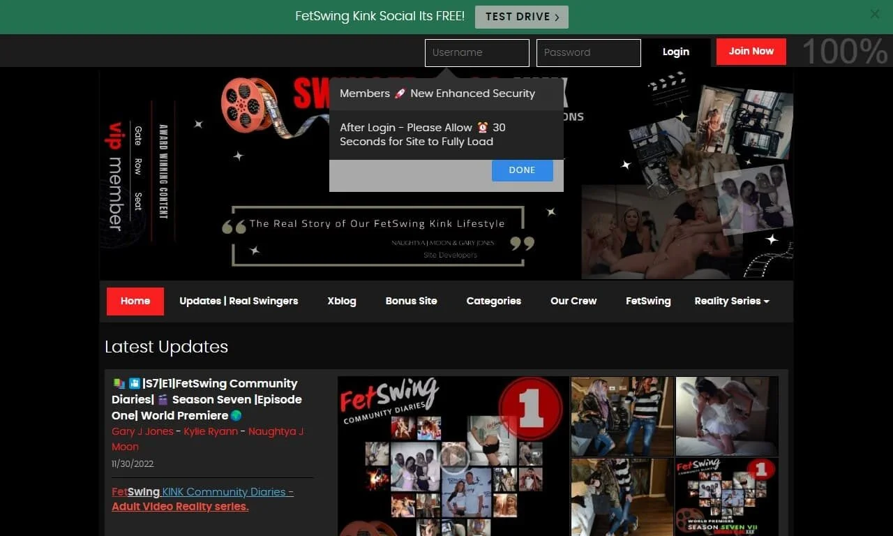Screen dimensions: 893x536
Task: Expand the Reality Series dropdown
Action: pos(732,301)
